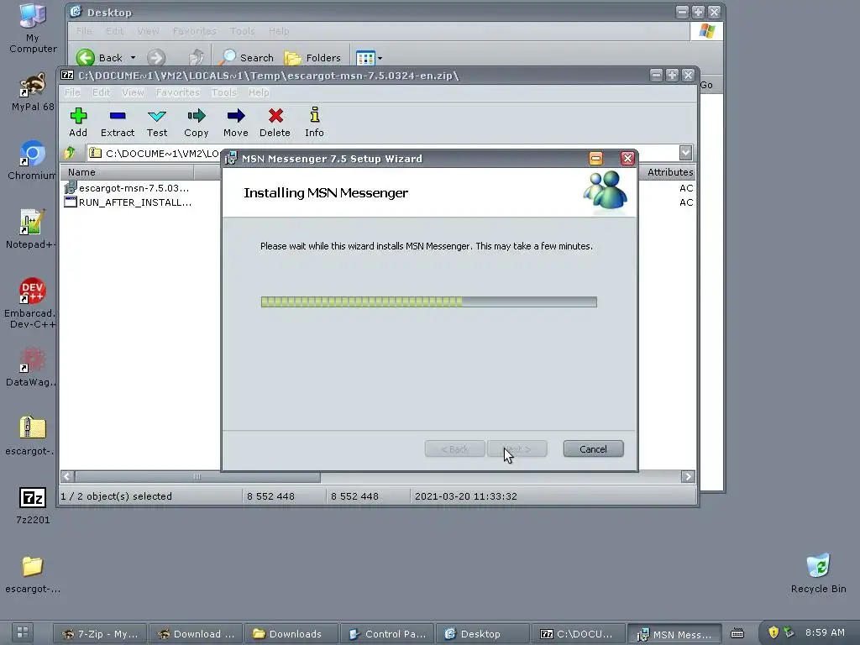
Task: Switch to Download taskbar item with MyPal icon
Action: tap(196, 633)
